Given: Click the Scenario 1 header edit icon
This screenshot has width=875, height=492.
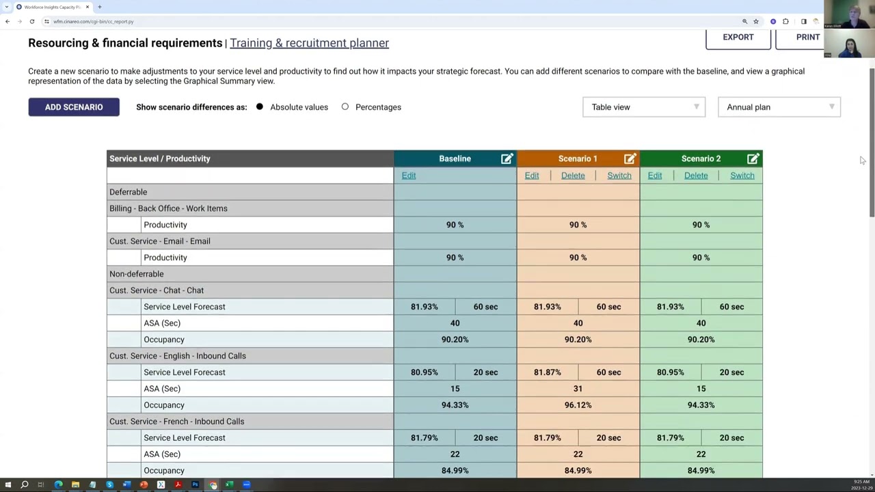Looking at the screenshot, I should (630, 159).
